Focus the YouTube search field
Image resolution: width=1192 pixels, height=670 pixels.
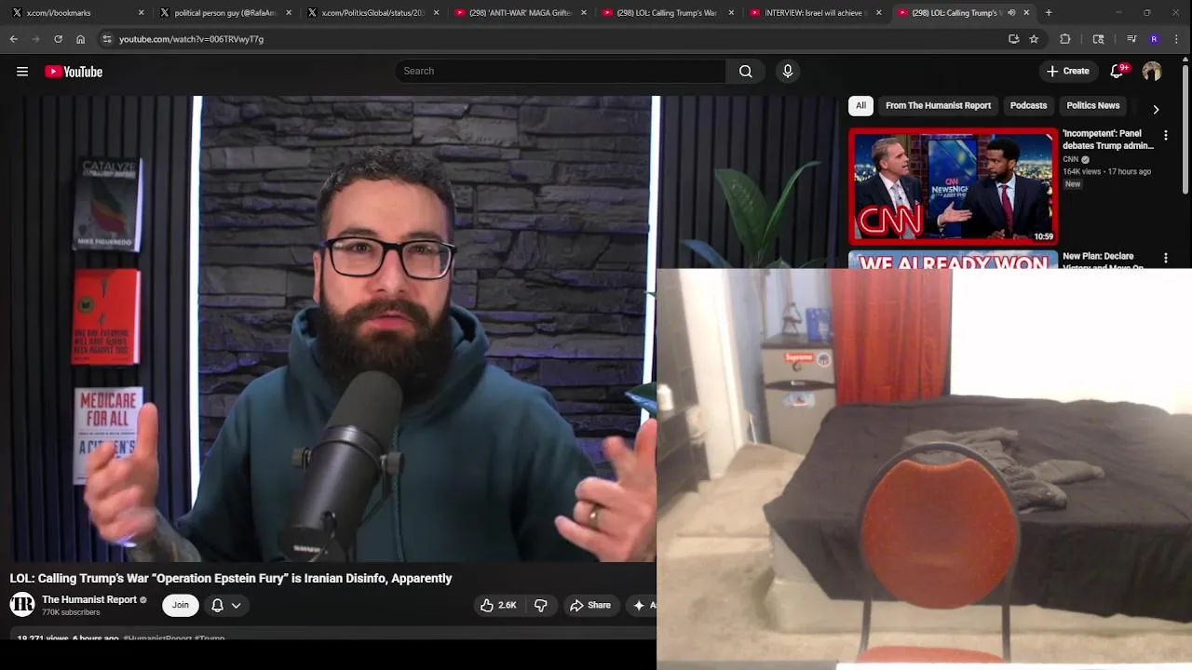tap(562, 72)
